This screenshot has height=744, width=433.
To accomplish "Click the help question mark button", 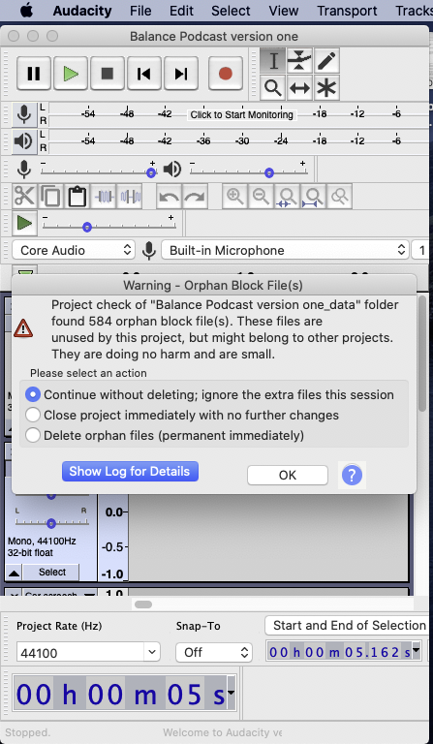I will click(x=352, y=475).
